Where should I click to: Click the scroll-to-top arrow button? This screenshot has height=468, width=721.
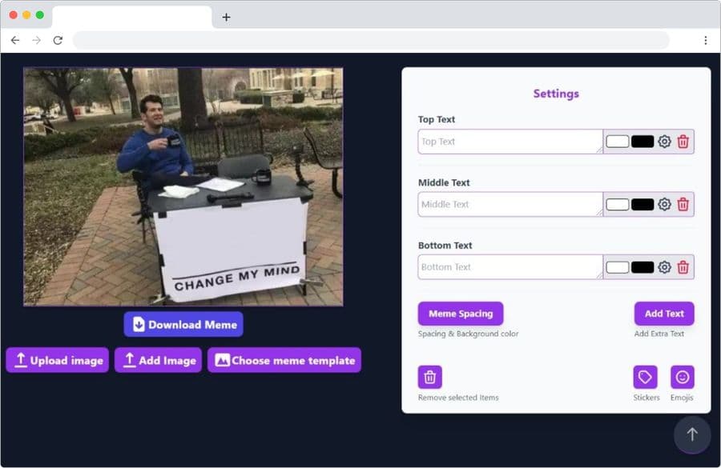[x=692, y=434]
